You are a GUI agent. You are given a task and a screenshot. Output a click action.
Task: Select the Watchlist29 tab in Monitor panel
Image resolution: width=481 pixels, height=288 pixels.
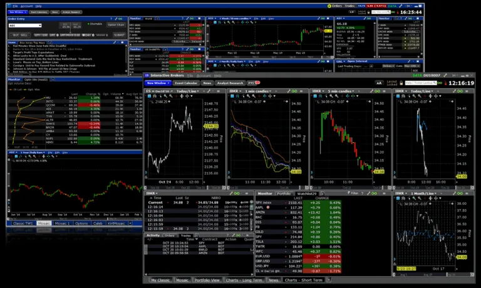[x=307, y=193]
